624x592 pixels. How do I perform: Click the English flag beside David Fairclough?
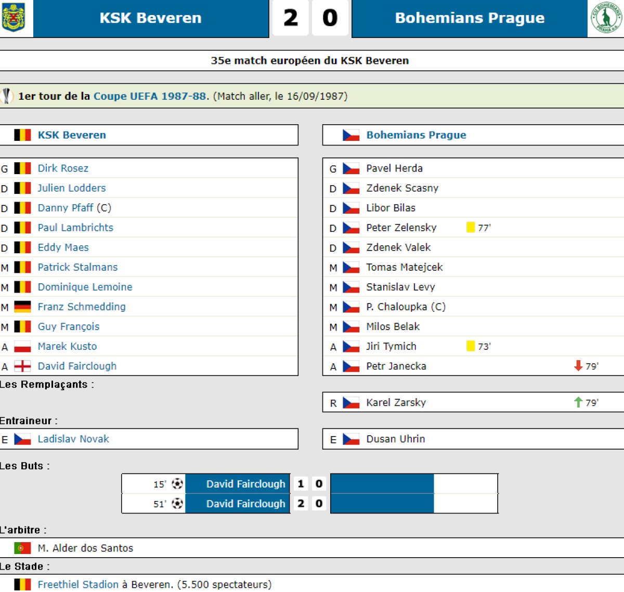[22, 366]
